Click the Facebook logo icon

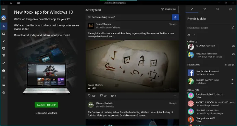[191, 73]
